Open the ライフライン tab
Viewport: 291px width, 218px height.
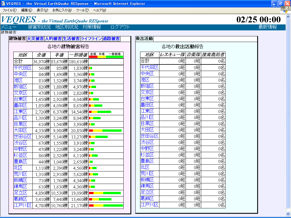tap(91, 39)
